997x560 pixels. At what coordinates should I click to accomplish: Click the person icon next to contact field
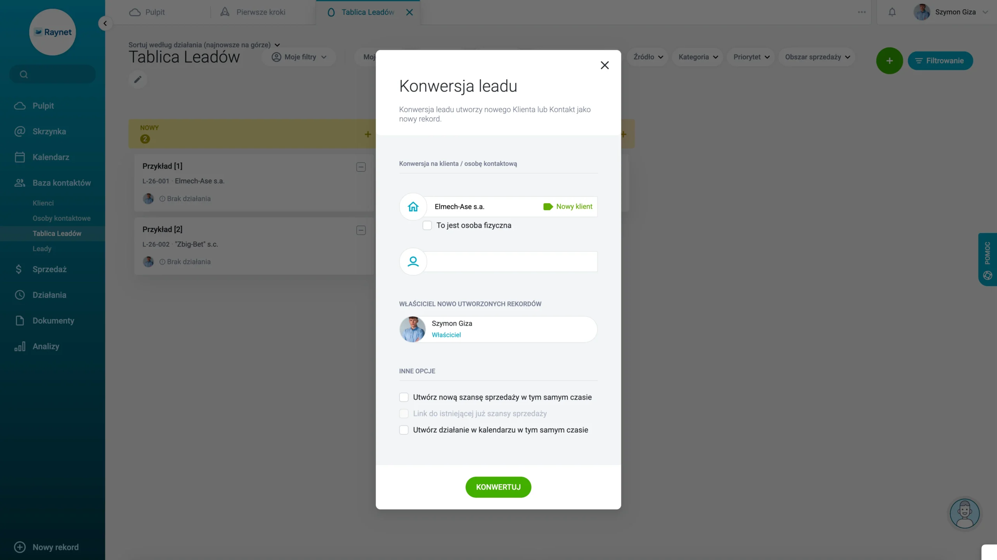pyautogui.click(x=413, y=262)
